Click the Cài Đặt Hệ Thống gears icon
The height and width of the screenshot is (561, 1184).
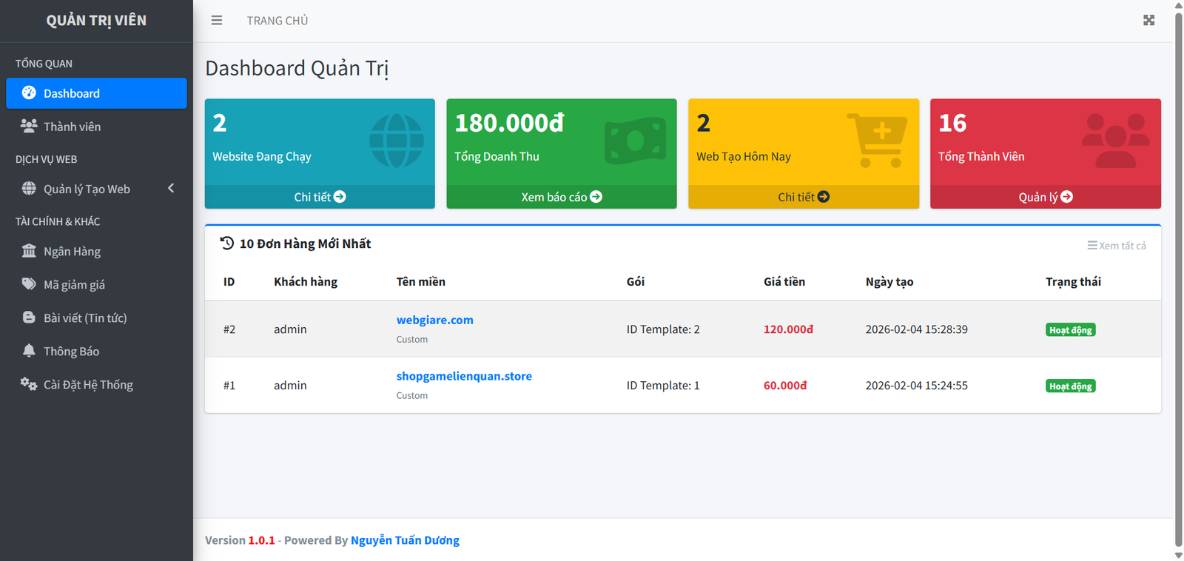(29, 384)
